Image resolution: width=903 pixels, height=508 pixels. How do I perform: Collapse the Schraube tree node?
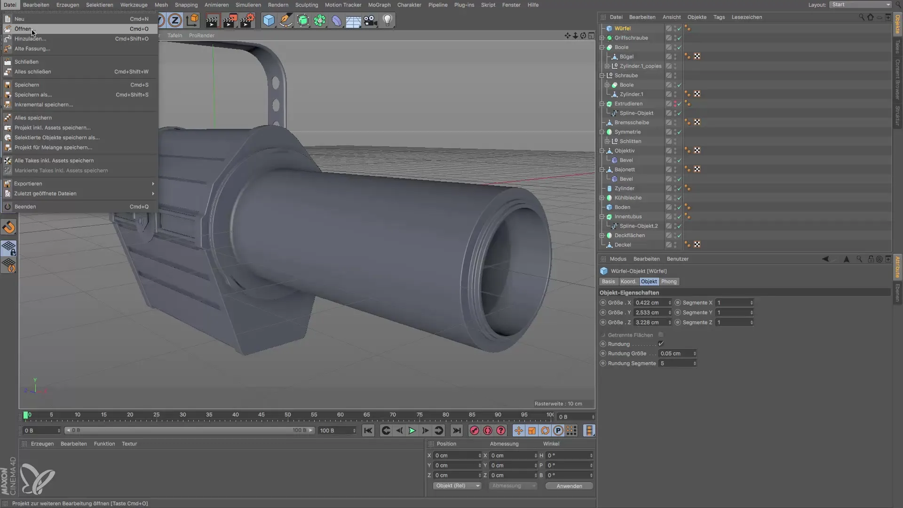pyautogui.click(x=602, y=75)
